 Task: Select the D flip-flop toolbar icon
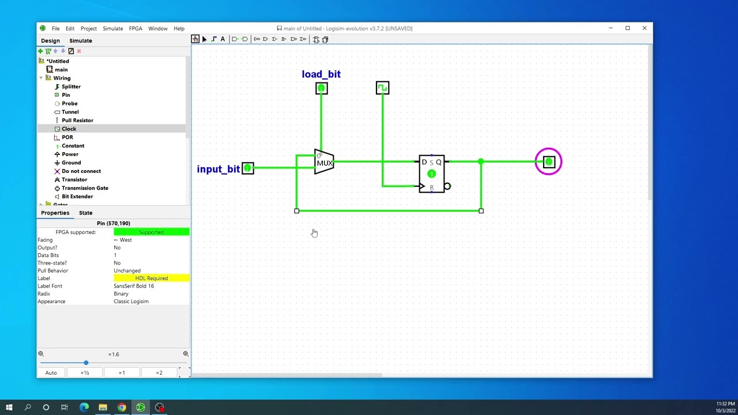[316, 39]
